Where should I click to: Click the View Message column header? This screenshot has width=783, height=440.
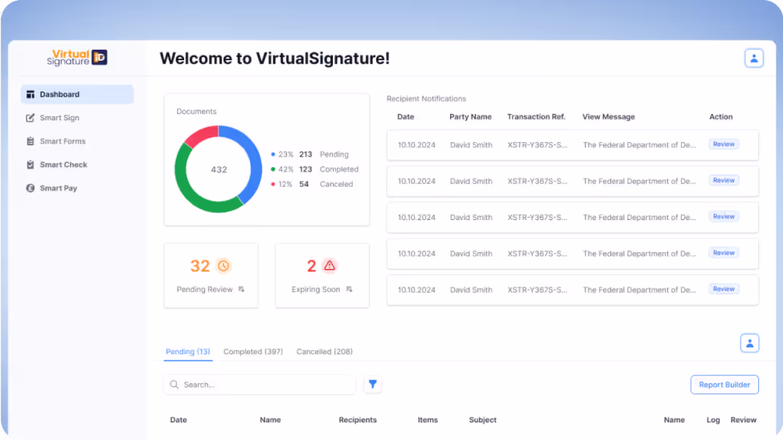pos(609,116)
